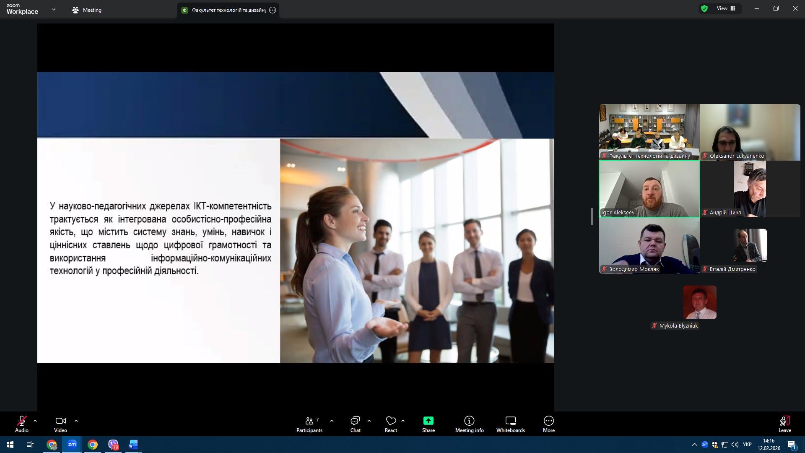Open the Chat panel
805x453 pixels.
coord(355,424)
